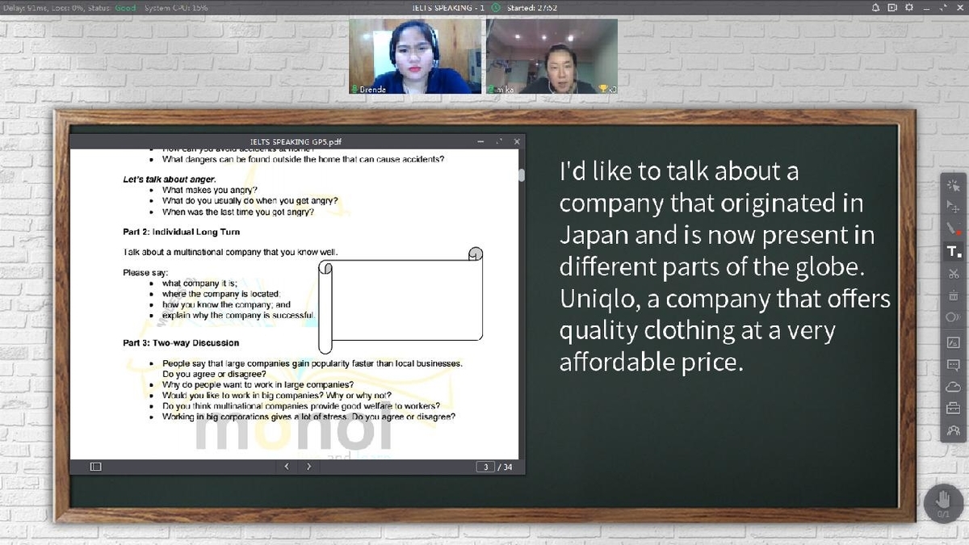Toggle the PDF sidebar thumbnail panel
969x545 pixels.
pos(95,467)
